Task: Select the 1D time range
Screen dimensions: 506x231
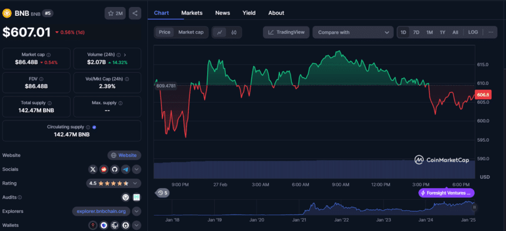Action: [x=404, y=32]
